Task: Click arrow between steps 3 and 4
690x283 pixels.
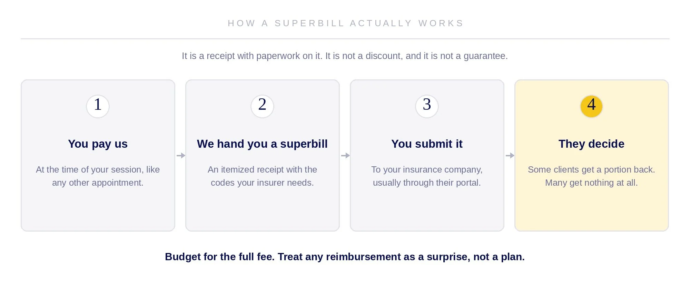Action: (x=510, y=156)
